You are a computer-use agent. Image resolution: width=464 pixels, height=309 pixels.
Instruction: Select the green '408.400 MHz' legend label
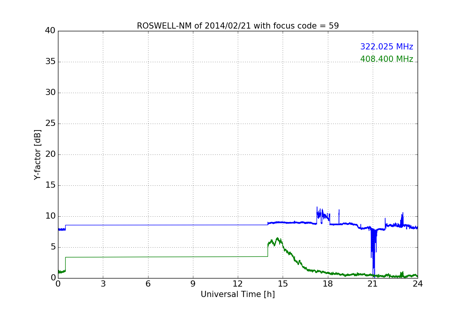pos(387,59)
